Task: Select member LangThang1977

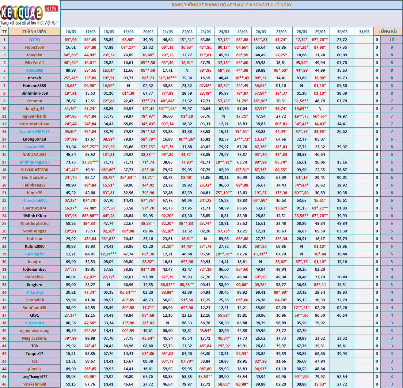Action: pos(35,376)
